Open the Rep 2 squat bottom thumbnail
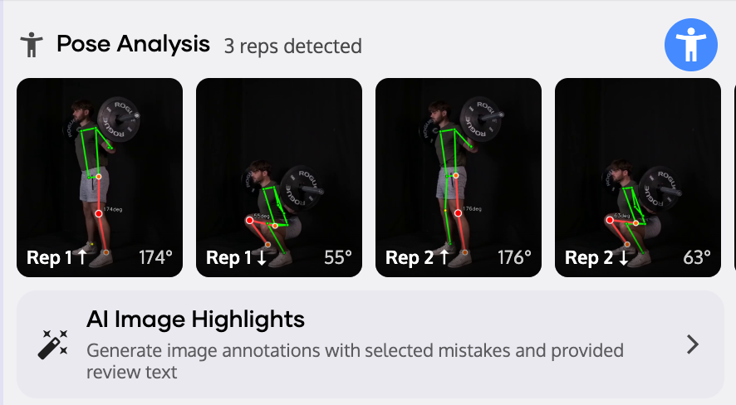This screenshot has height=405, width=736. [x=638, y=166]
